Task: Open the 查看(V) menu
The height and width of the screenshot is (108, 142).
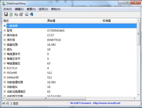Action: (x=31, y=9)
